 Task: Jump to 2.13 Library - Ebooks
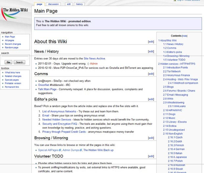(x=175, y=122)
